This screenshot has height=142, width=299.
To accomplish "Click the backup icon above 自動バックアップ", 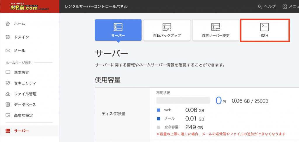I will [167, 27].
